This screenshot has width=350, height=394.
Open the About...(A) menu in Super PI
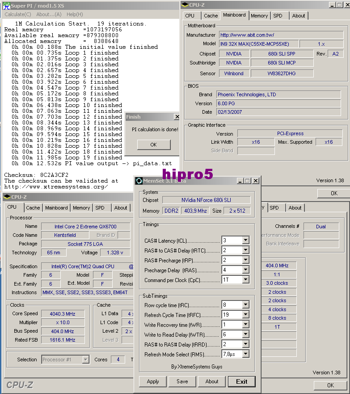pyautogui.click(x=49, y=14)
